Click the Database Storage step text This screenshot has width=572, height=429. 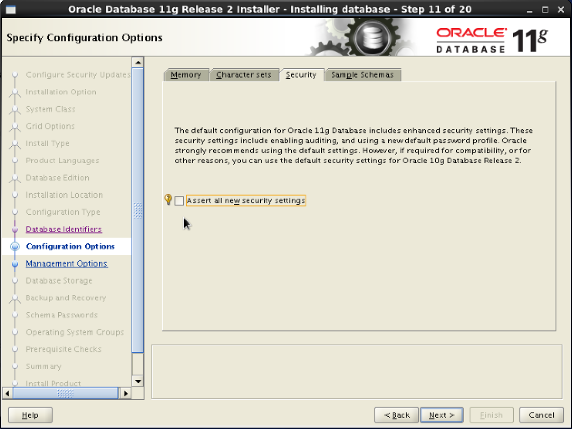pos(59,281)
